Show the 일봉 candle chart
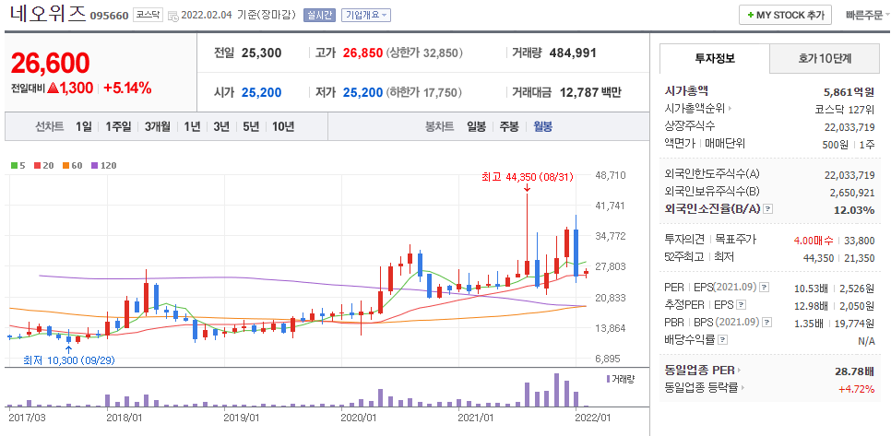This screenshot has height=436, width=891. point(476,126)
